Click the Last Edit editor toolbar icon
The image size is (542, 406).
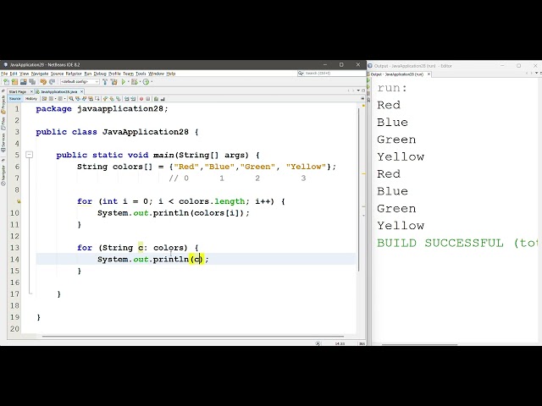[44, 99]
